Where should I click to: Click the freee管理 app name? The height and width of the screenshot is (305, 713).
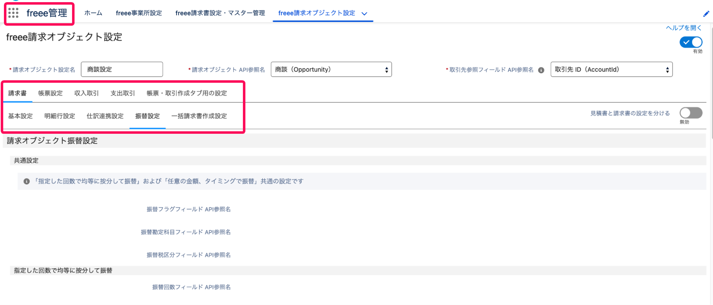(x=47, y=13)
